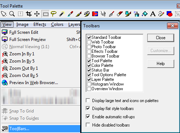Check Display large text and icons on palettes

click(x=88, y=100)
